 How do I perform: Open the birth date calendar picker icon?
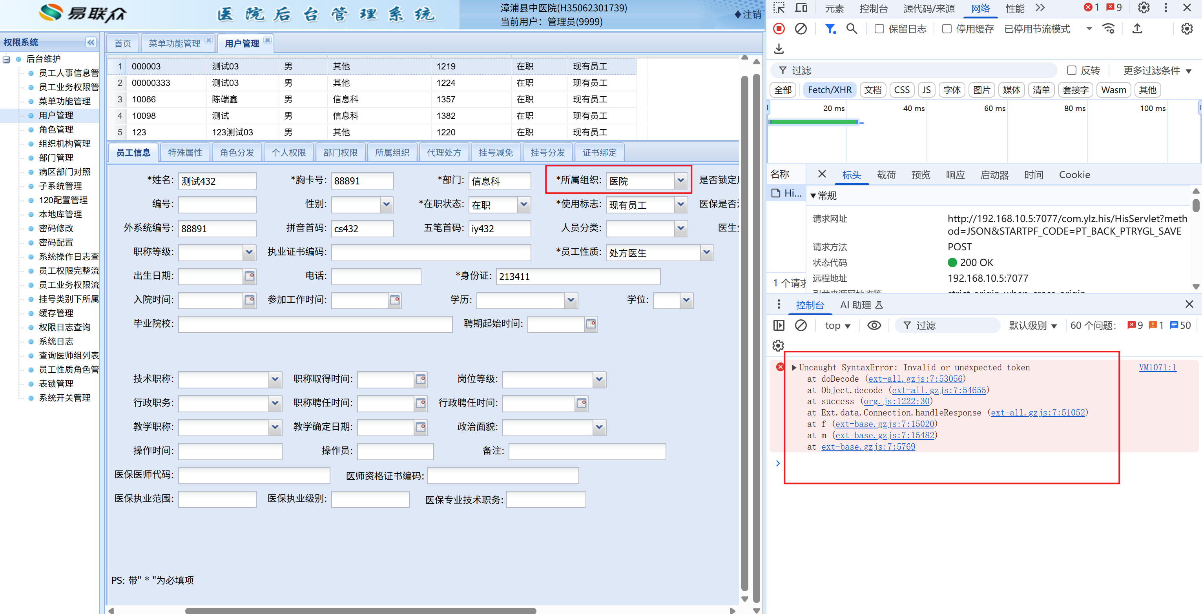(x=250, y=276)
